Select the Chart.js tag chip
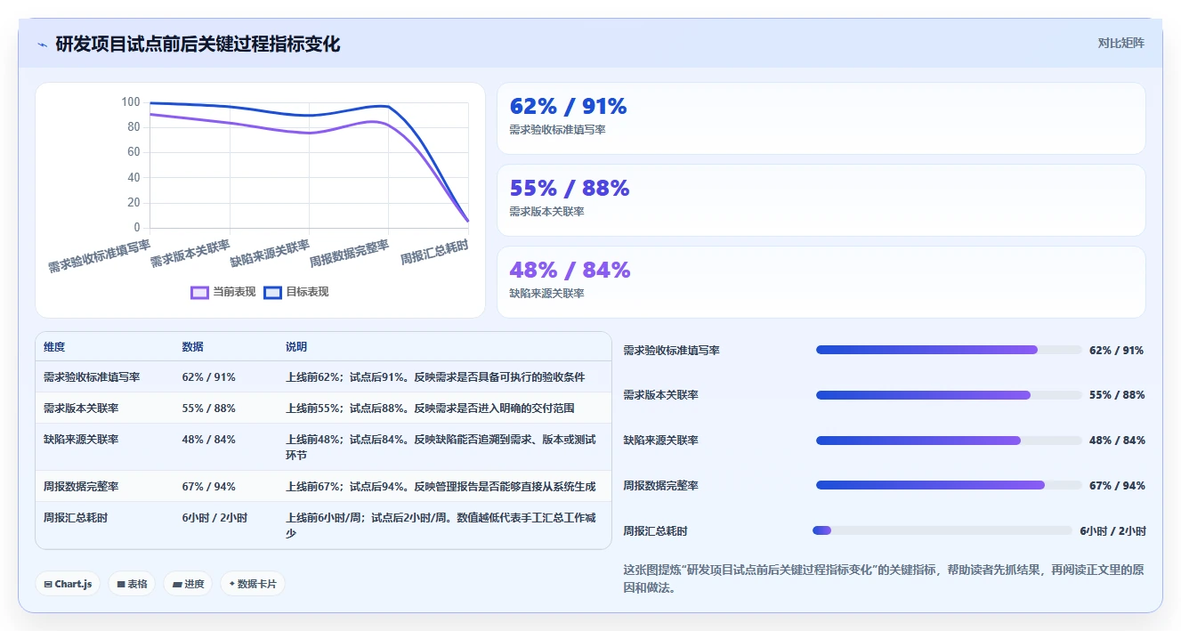The width and height of the screenshot is (1181, 631). click(x=68, y=584)
